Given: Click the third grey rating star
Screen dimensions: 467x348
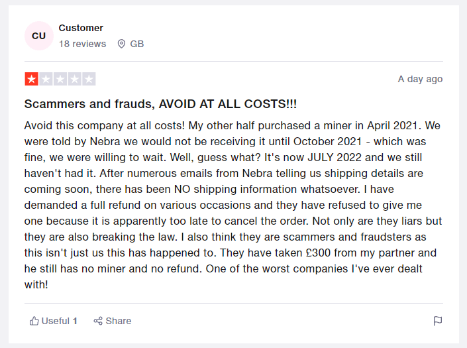Looking at the screenshot, I should 60,80.
